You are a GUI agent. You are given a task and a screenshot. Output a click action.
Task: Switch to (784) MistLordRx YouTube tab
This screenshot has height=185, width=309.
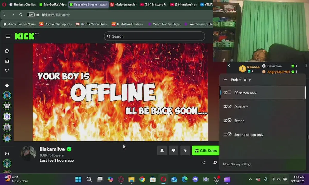coord(154,5)
